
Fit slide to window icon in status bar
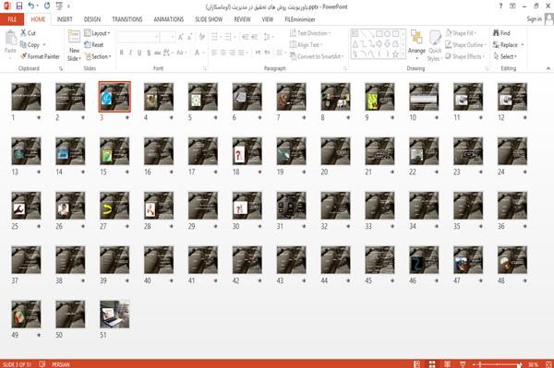coord(548,364)
